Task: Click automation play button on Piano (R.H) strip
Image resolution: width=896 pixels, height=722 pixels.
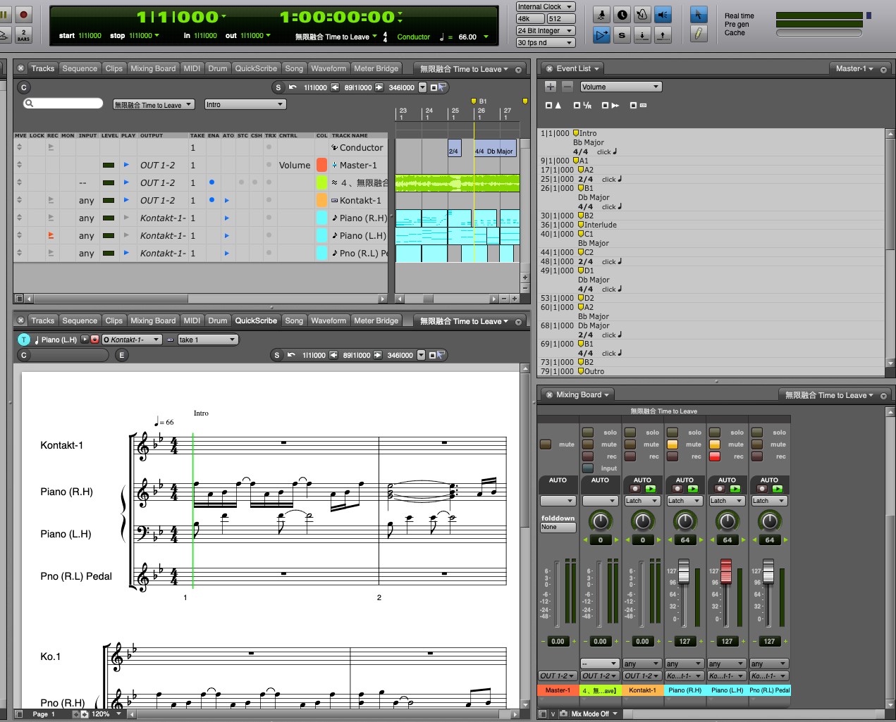Action: pos(692,489)
